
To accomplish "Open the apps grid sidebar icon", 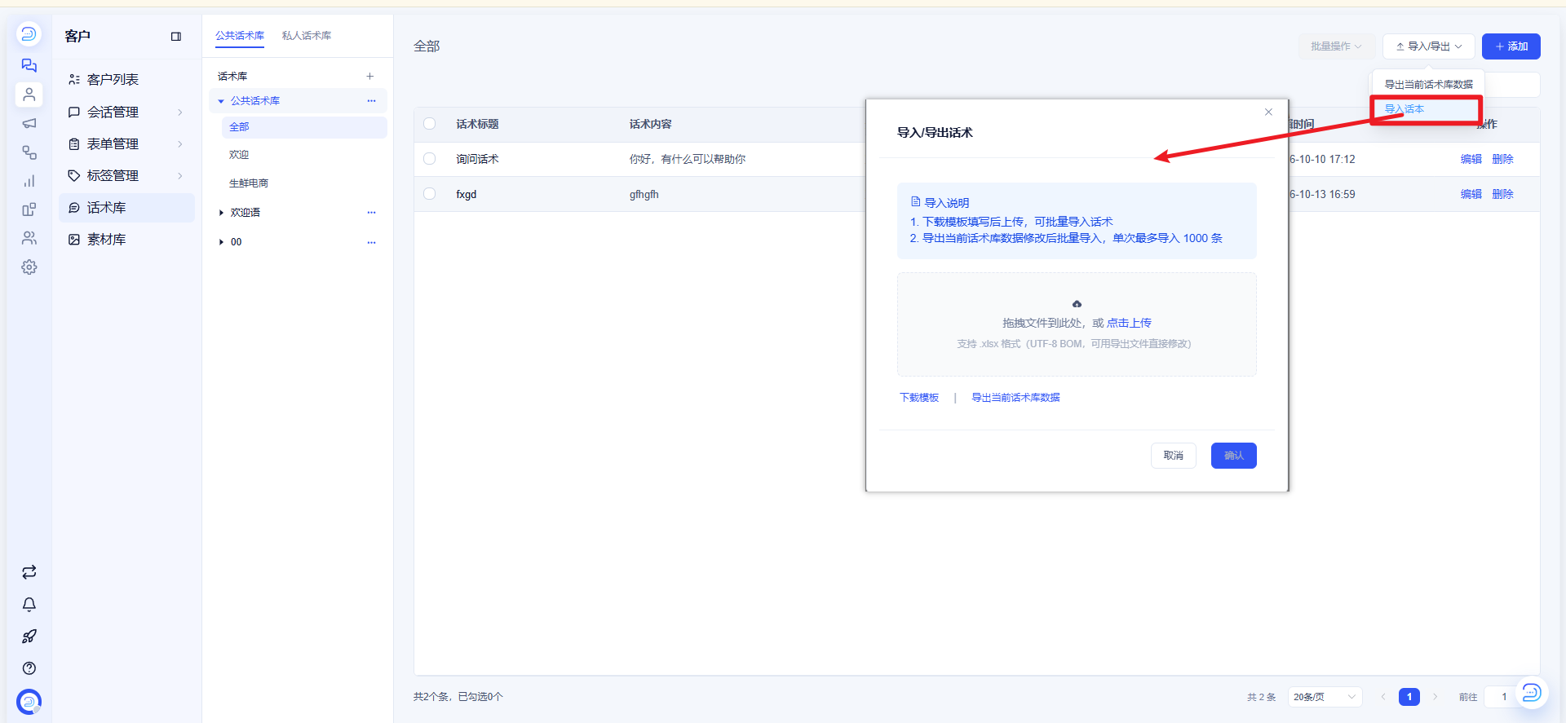I will (29, 209).
